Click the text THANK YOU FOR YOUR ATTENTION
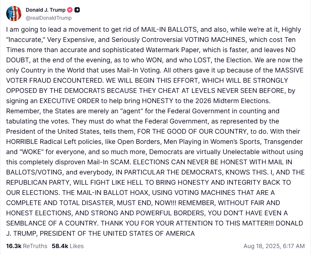The image size is (311, 255). [156, 223]
